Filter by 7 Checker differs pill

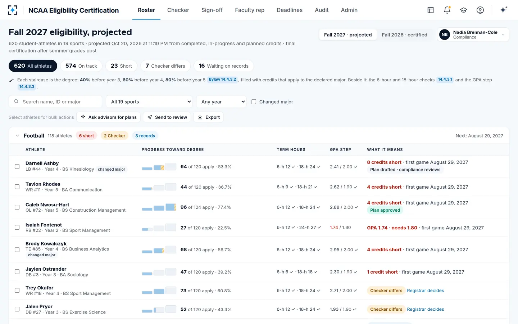point(165,66)
